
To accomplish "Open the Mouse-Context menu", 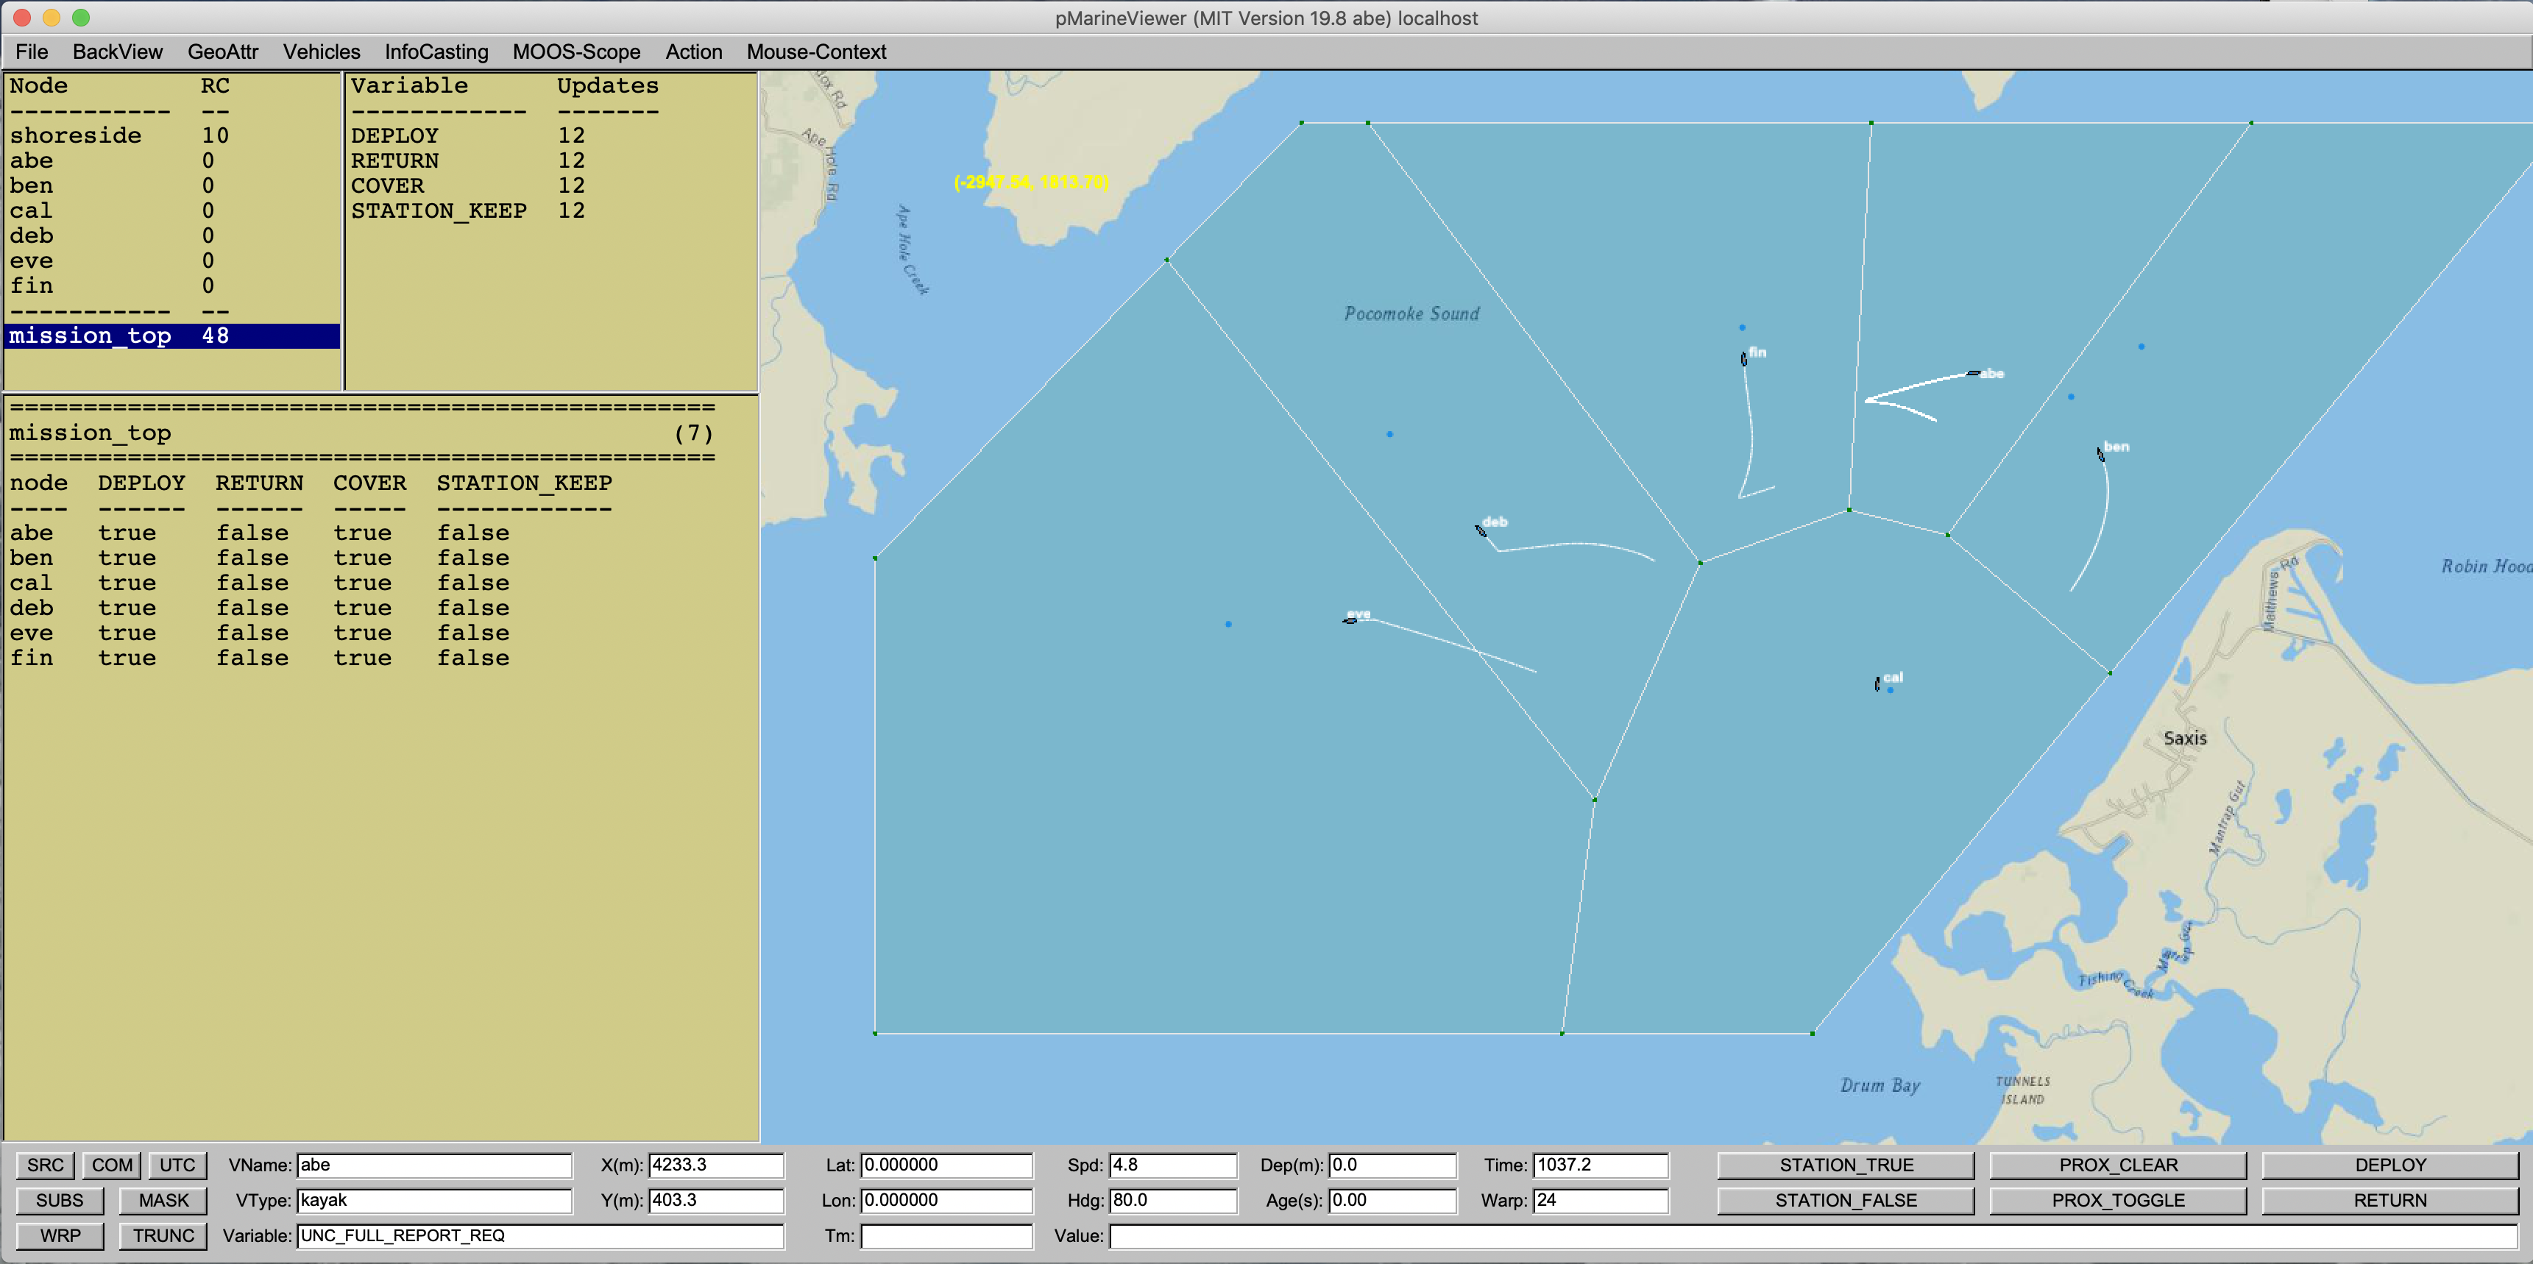I will point(816,52).
